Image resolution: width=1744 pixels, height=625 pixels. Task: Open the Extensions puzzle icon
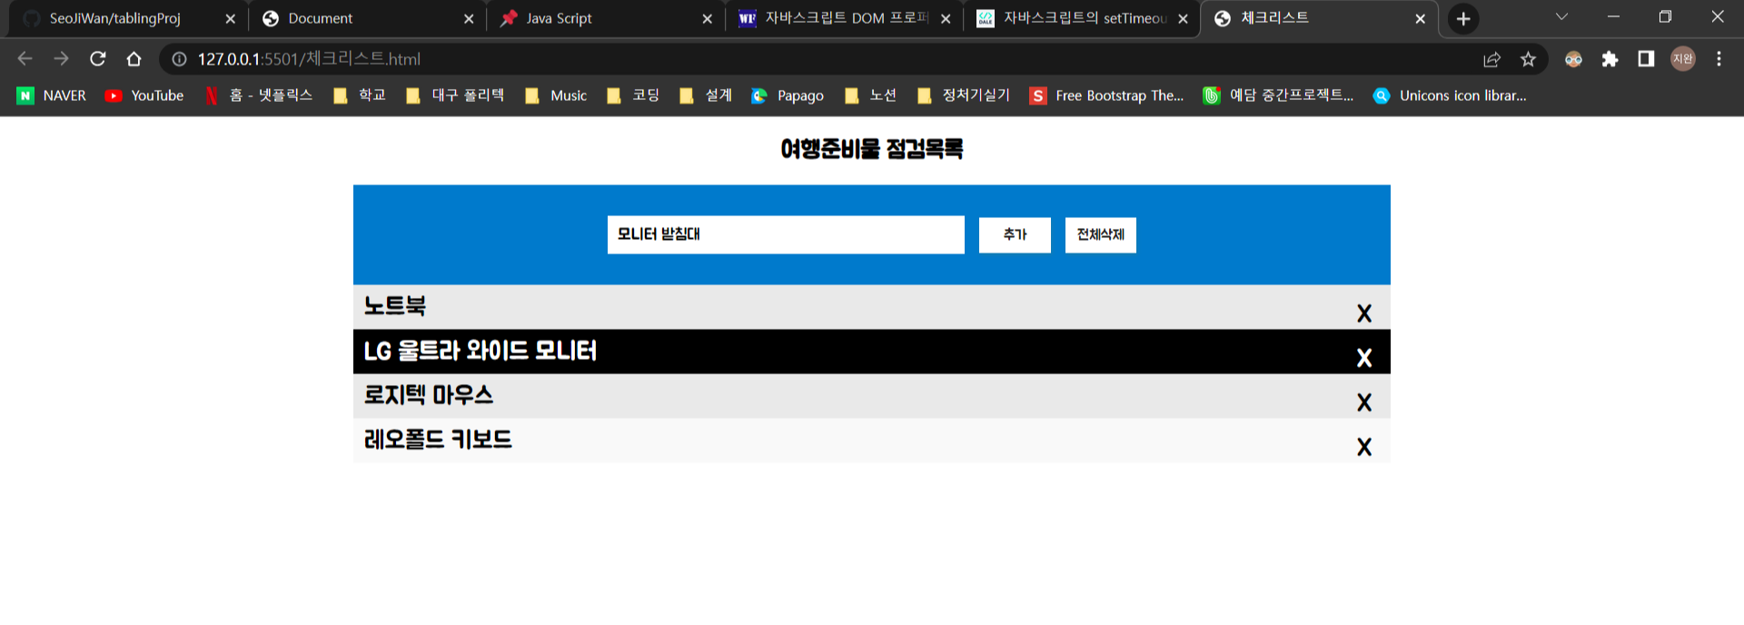[x=1610, y=59]
